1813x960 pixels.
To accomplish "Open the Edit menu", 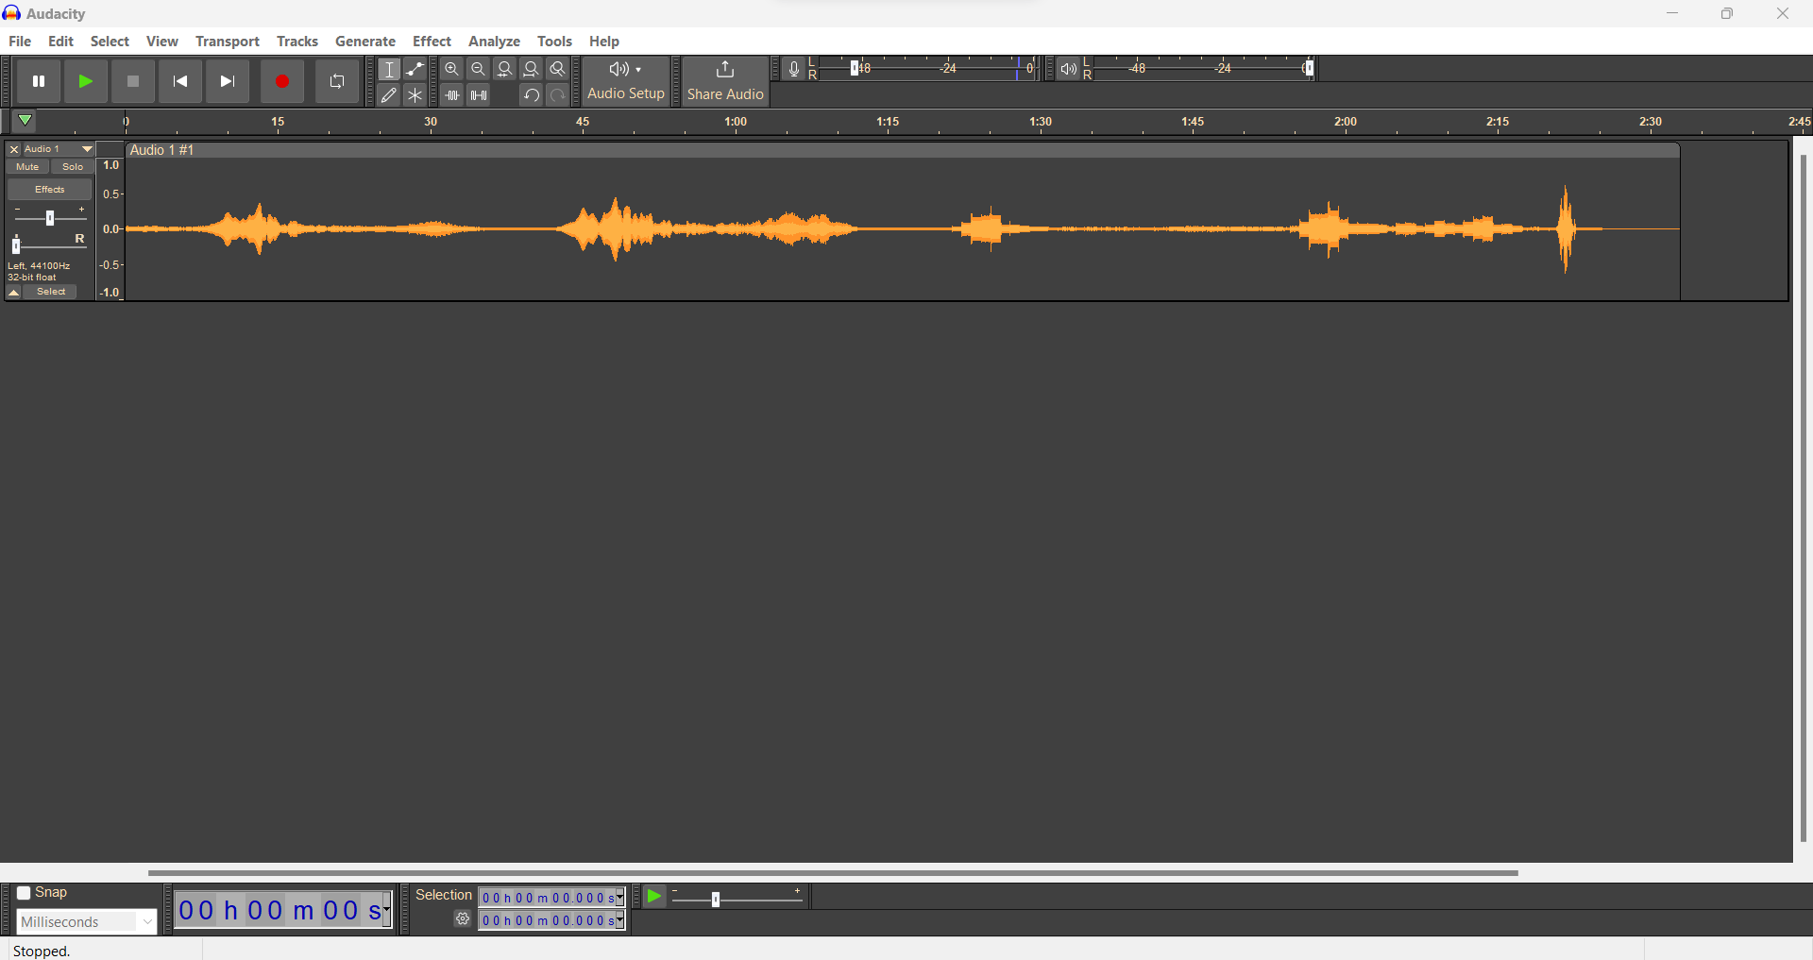I will click(x=60, y=42).
